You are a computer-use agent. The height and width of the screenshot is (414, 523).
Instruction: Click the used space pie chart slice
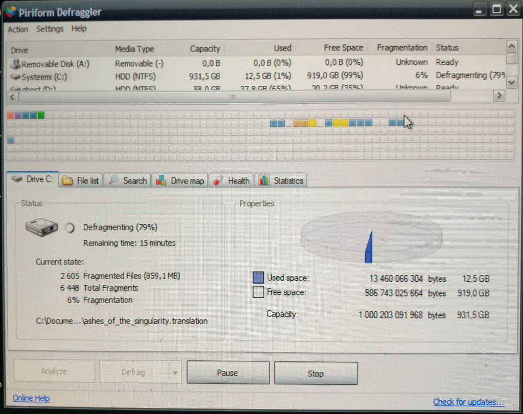tap(369, 247)
